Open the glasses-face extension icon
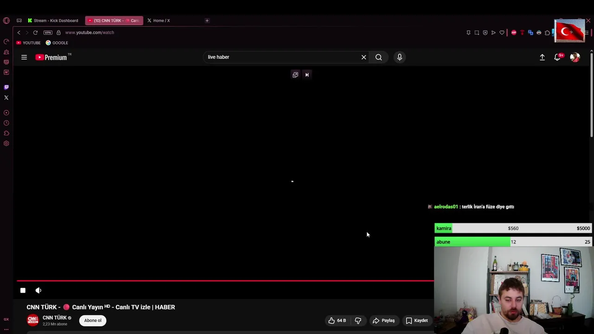The width and height of the screenshot is (594, 334). (539, 32)
